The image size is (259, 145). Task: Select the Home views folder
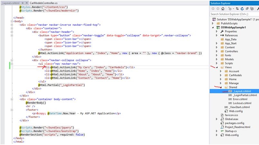(x=233, y=79)
